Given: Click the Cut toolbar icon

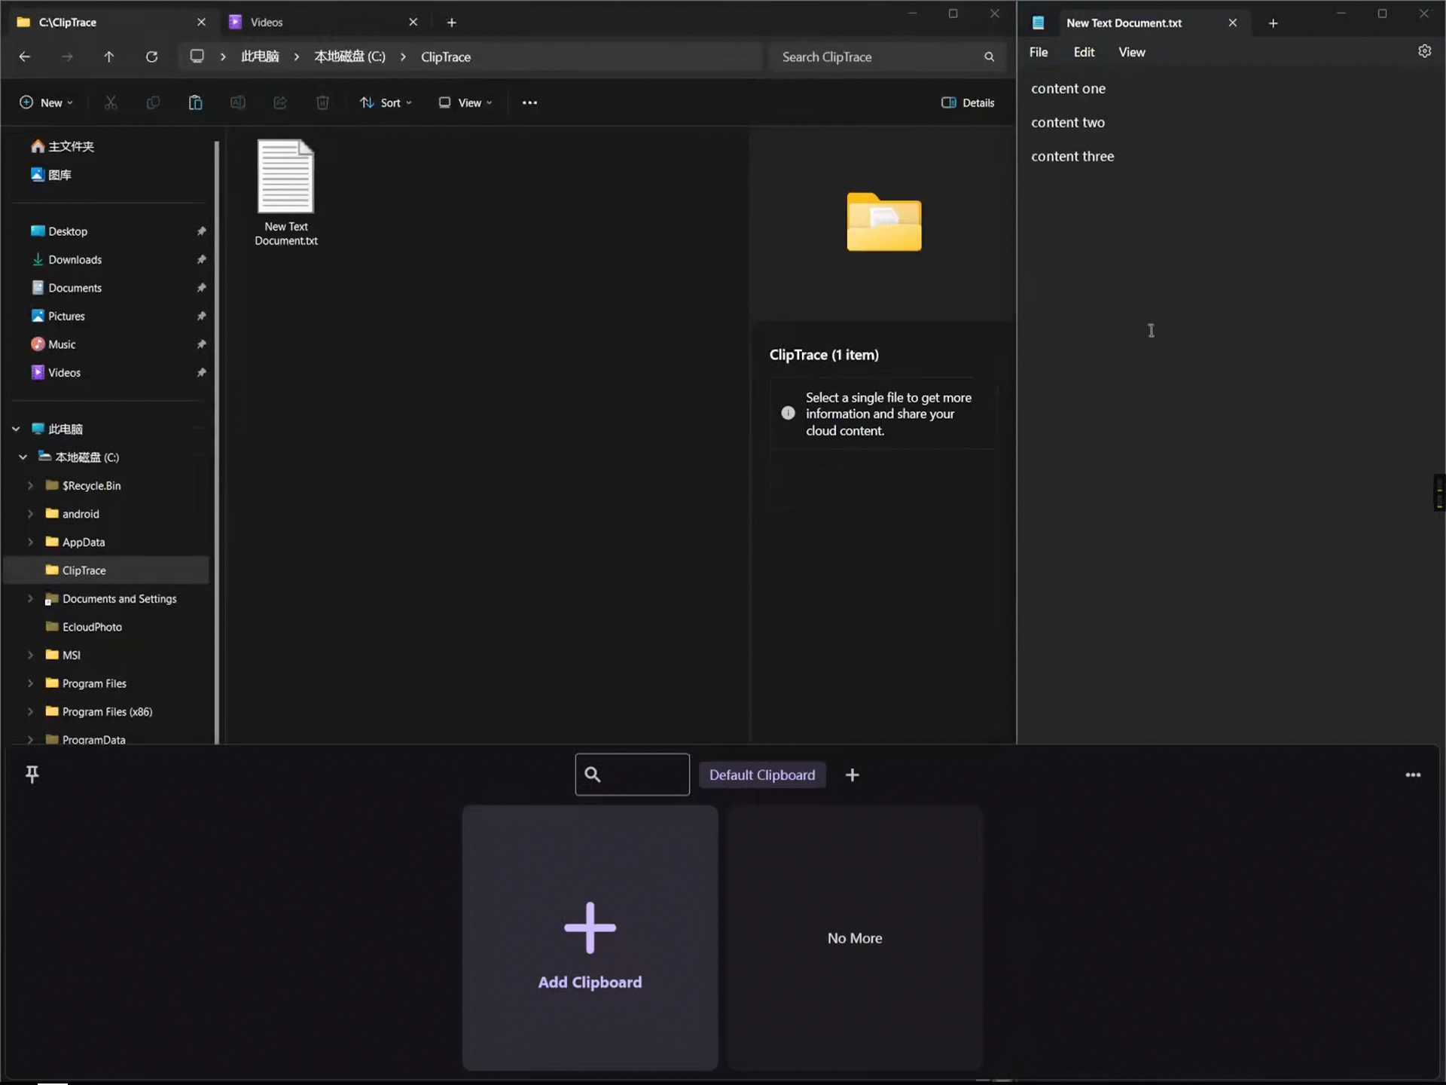Looking at the screenshot, I should pos(111,102).
